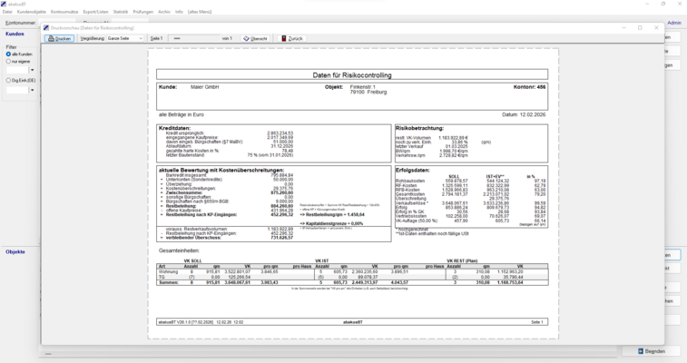Open the Statistik menu
The image size is (687, 363).
click(121, 12)
